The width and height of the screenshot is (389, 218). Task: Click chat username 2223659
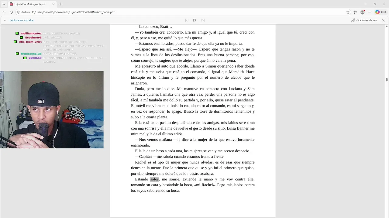pyautogui.click(x=35, y=58)
